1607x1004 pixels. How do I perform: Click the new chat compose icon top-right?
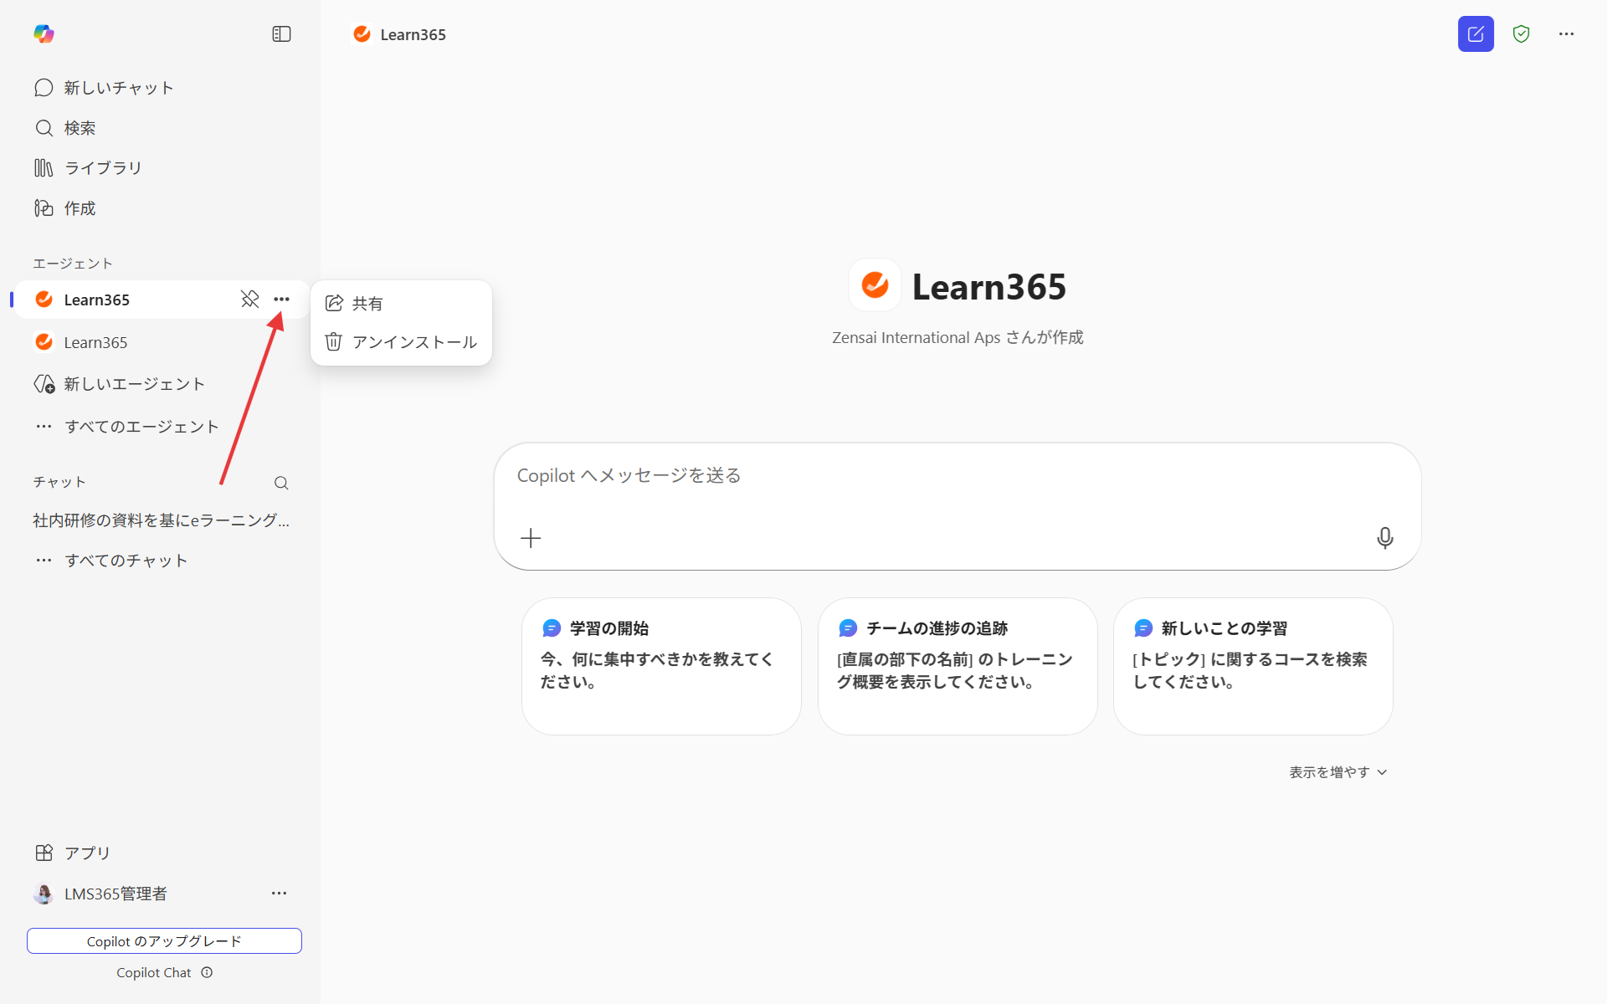tap(1476, 34)
